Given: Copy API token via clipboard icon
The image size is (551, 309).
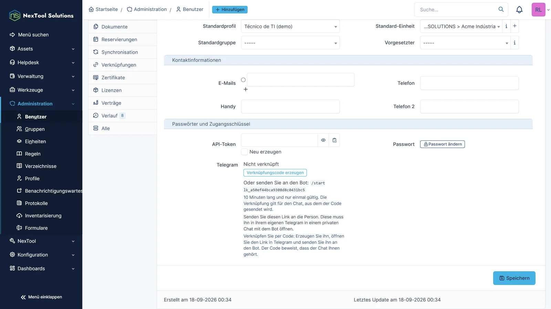Looking at the screenshot, I should click(334, 140).
